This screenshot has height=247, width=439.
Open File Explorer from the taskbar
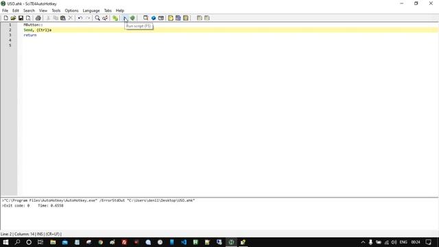point(53,242)
